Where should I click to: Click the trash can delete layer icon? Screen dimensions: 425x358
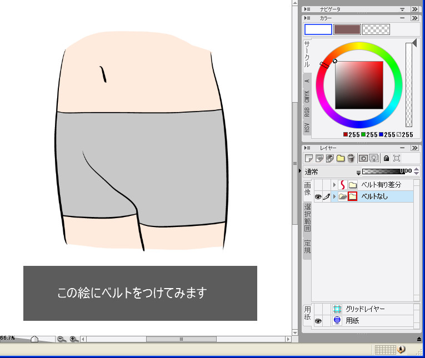351,158
